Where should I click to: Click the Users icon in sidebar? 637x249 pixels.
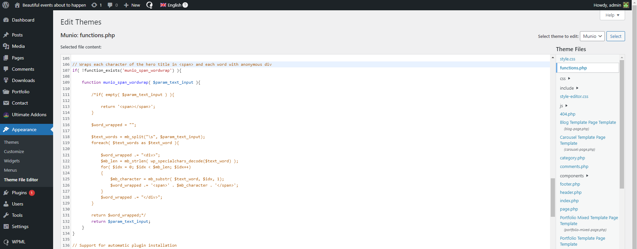coord(6,204)
